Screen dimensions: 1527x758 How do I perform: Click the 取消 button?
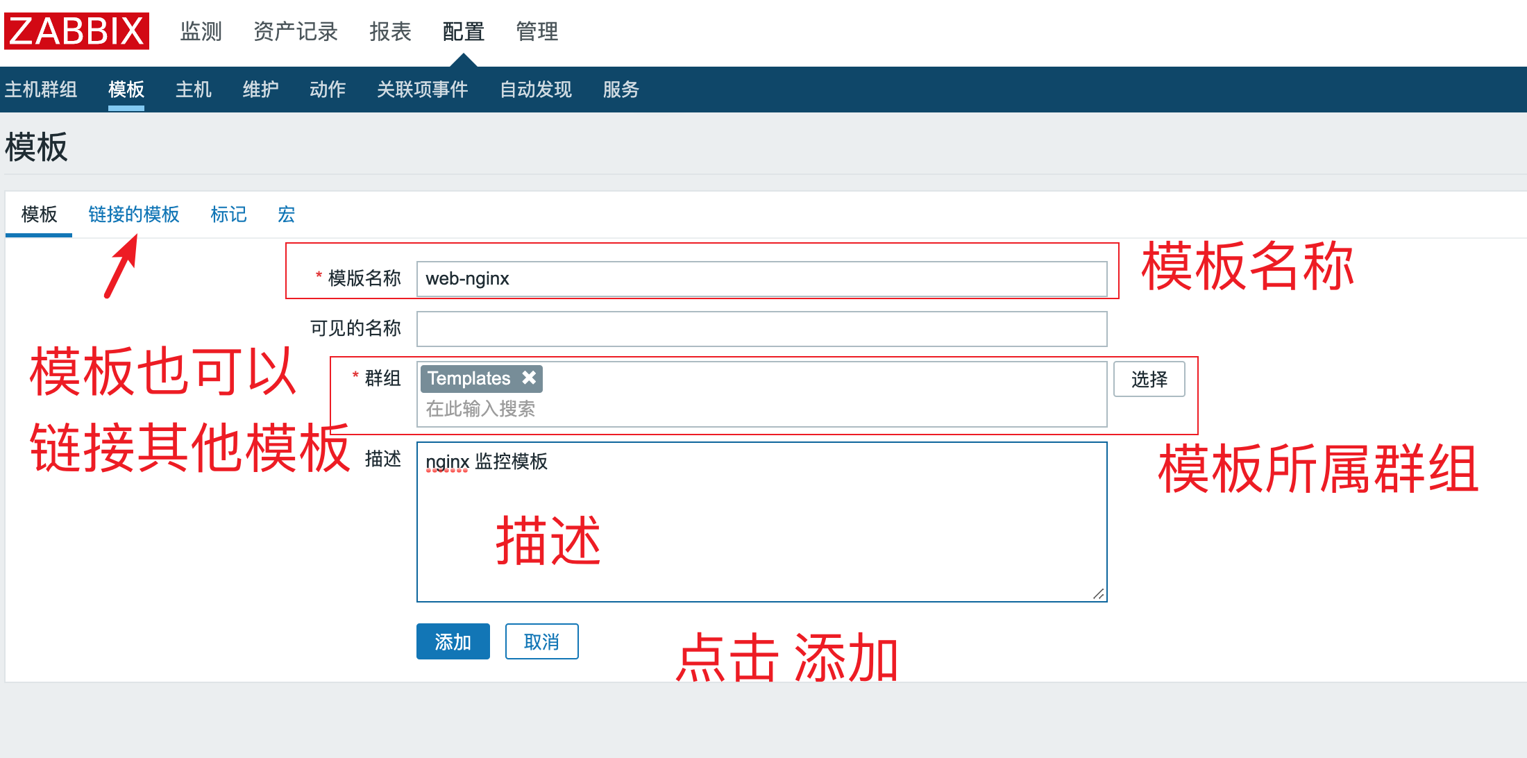tap(542, 642)
